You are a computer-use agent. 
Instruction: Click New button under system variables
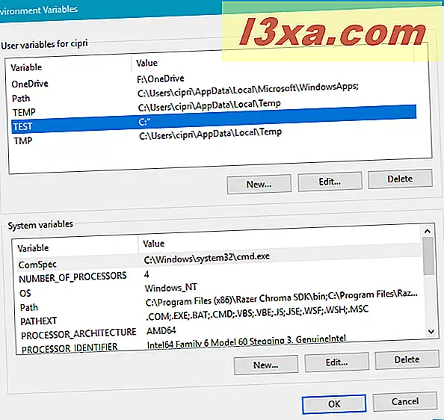pos(266,365)
